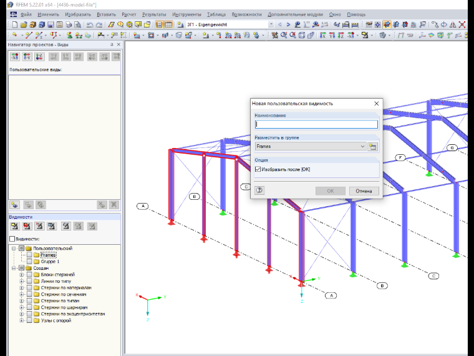Toggle the Изобразить после [OK] checkbox
The image size is (474, 356).
258,169
